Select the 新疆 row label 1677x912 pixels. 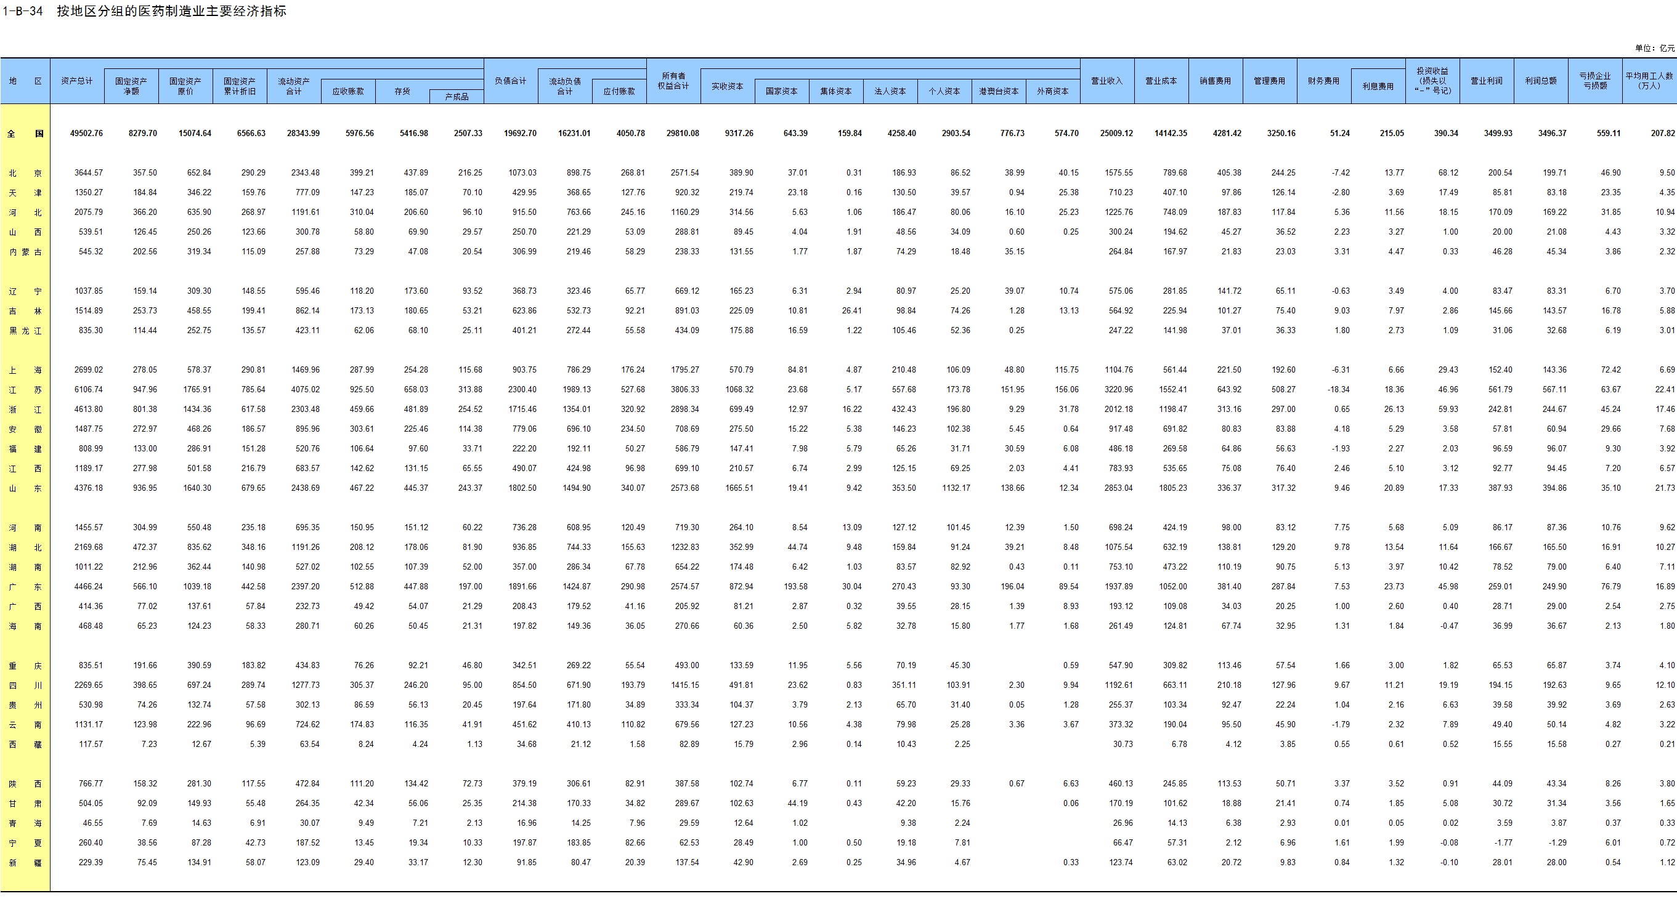(x=25, y=863)
